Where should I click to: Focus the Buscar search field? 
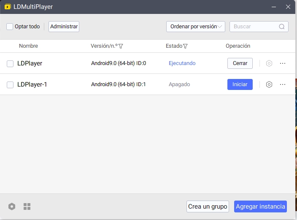click(259, 27)
